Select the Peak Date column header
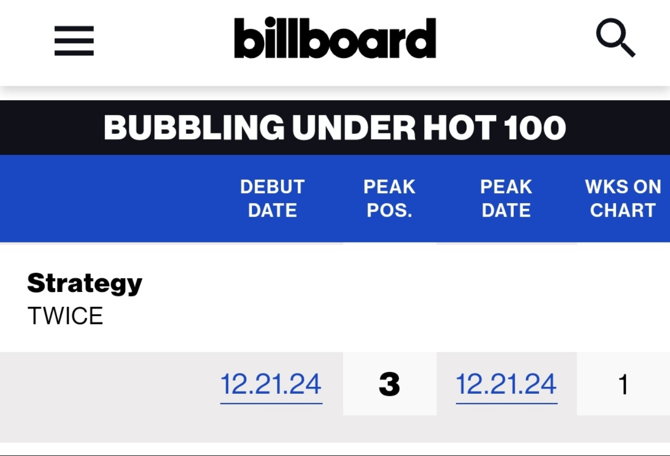The width and height of the screenshot is (670, 456). pyautogui.click(x=506, y=198)
